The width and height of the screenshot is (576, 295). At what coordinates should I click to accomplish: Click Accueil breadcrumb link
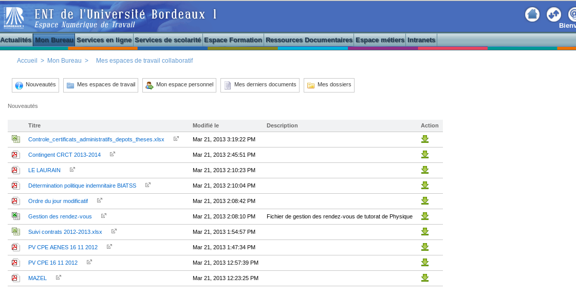point(27,61)
